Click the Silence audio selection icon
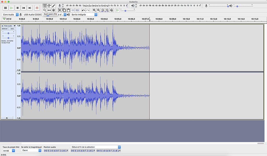 [77, 10]
